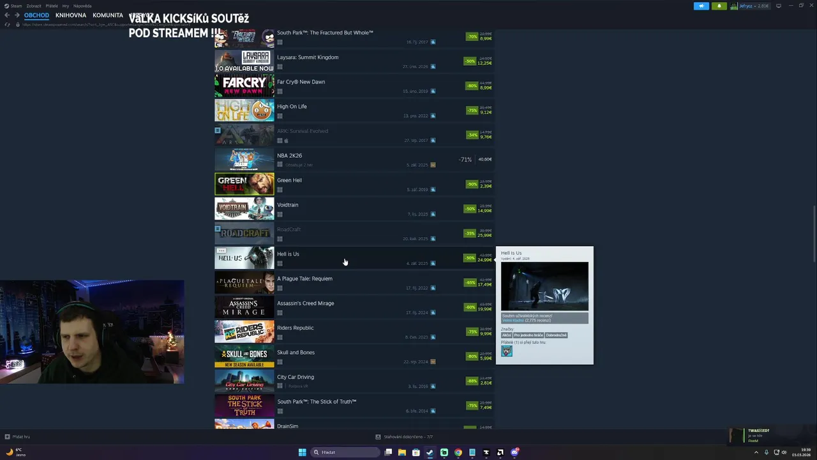
Task: Click the Pro jednoho hráče tag
Action: point(528,335)
